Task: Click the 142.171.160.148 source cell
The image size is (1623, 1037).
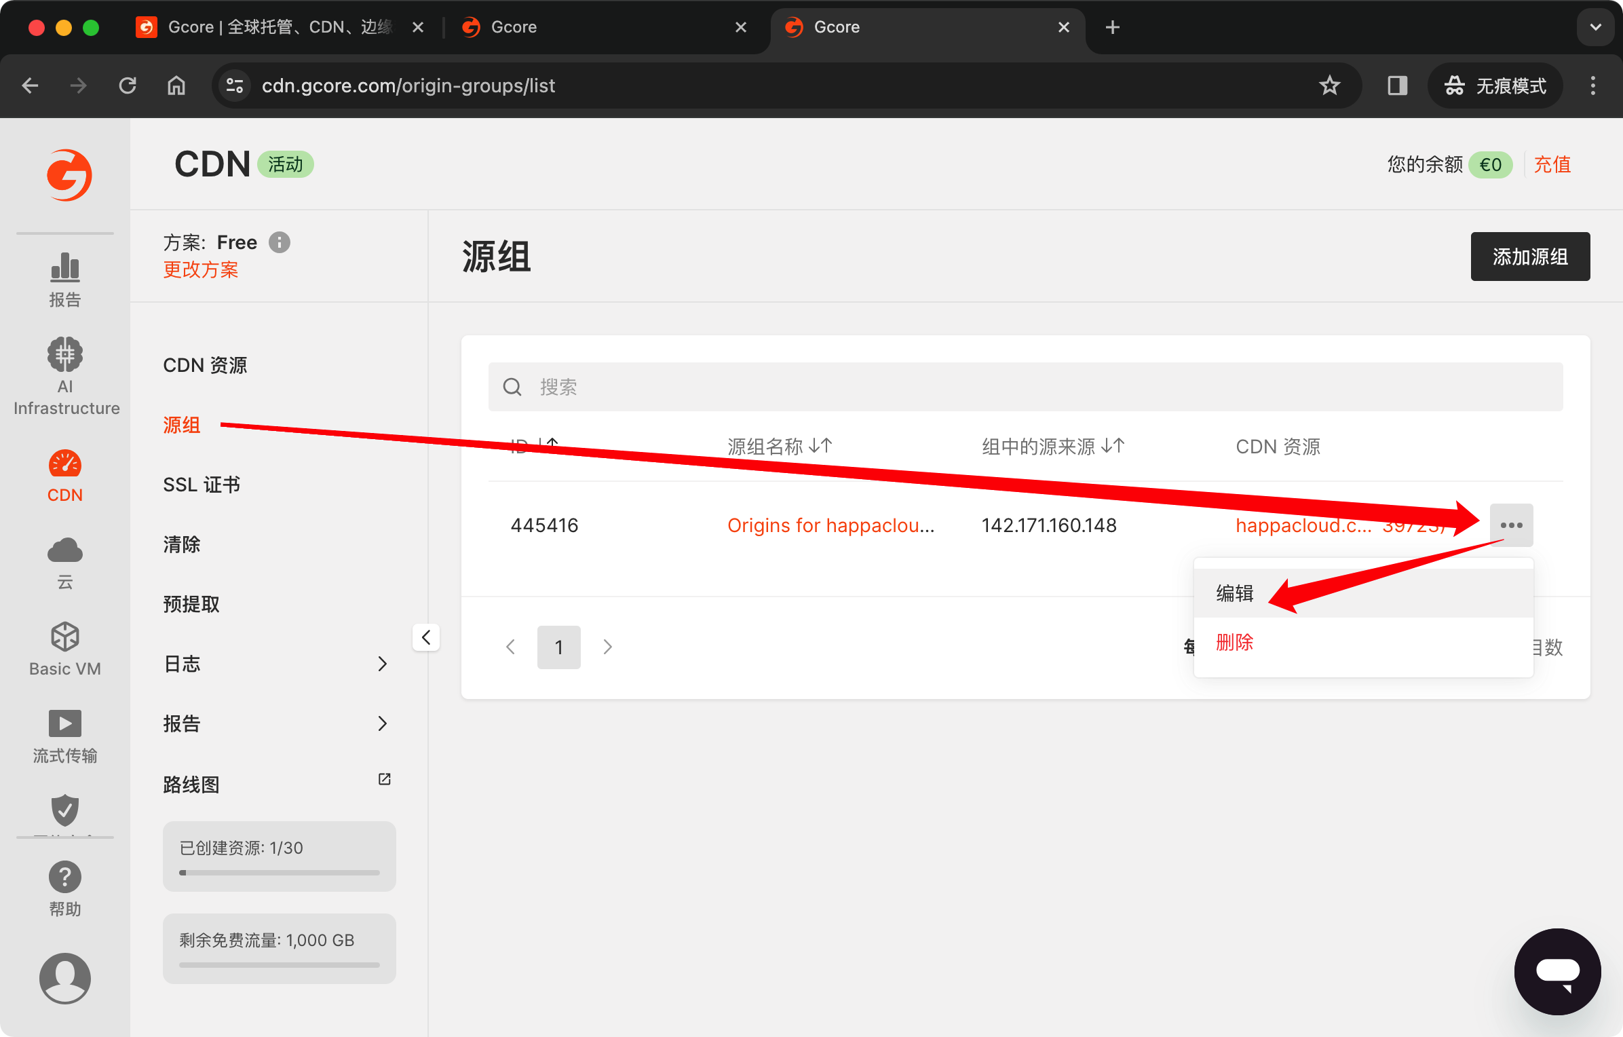Action: click(1049, 525)
